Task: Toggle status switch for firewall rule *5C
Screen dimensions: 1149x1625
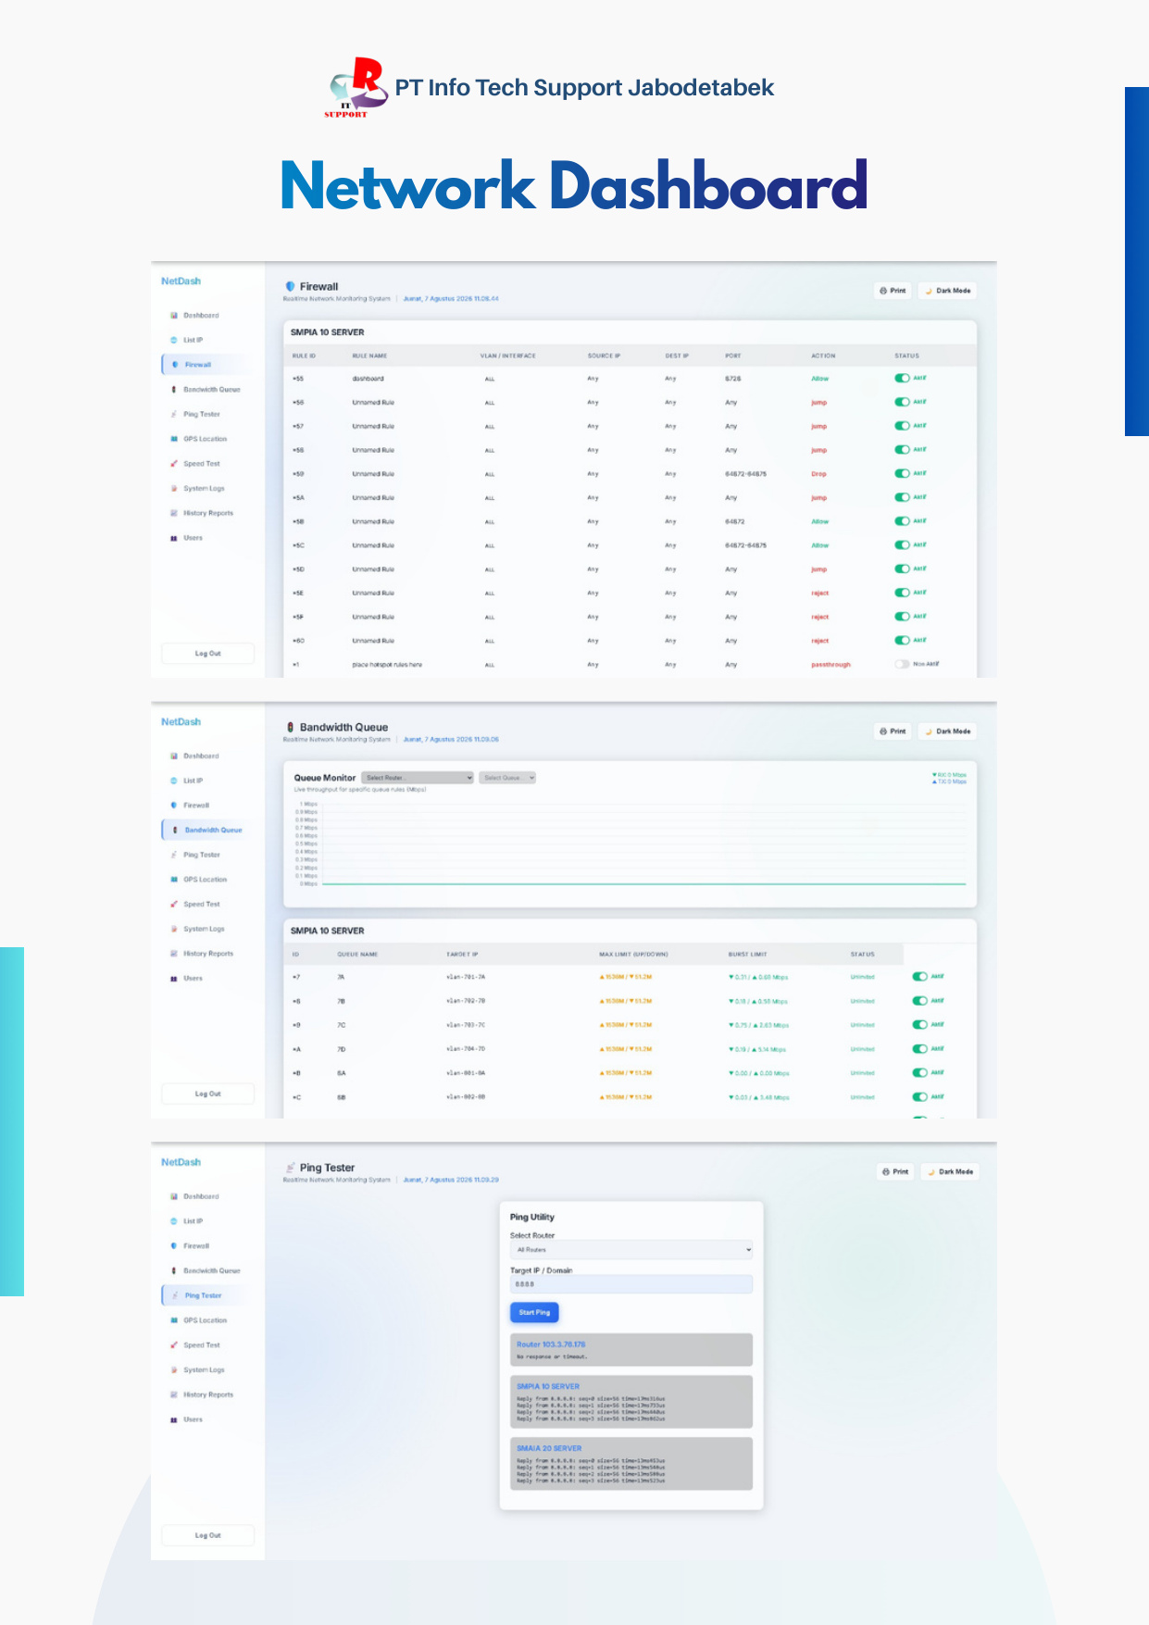Action: click(x=902, y=544)
